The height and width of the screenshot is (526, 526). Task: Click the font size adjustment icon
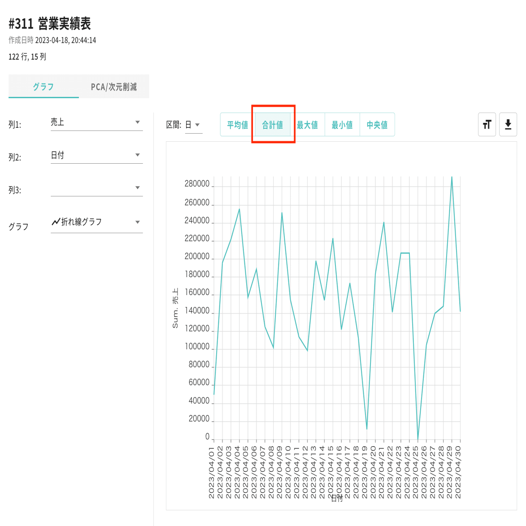tap(487, 125)
